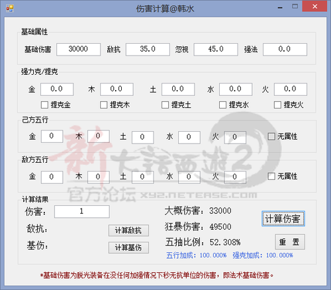Click the 火 field under 强力克/提克
The height and width of the screenshot is (290, 331).
pyautogui.click(x=291, y=89)
